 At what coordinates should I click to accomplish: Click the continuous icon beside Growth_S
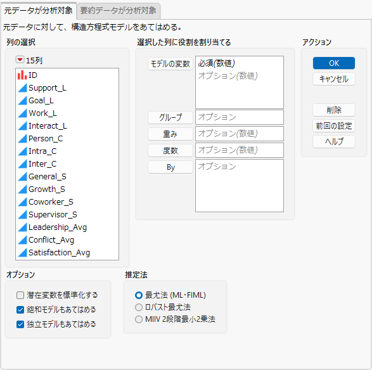coord(23,189)
